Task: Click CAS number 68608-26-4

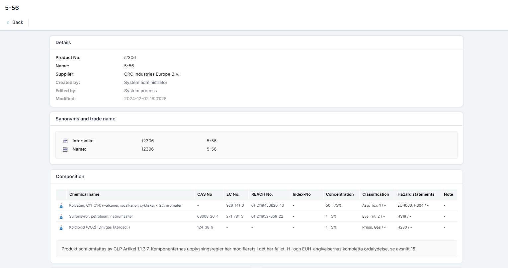Action: pyautogui.click(x=208, y=216)
